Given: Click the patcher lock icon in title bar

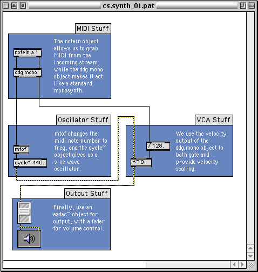Looking at the screenshot, I should [x=14, y=5].
